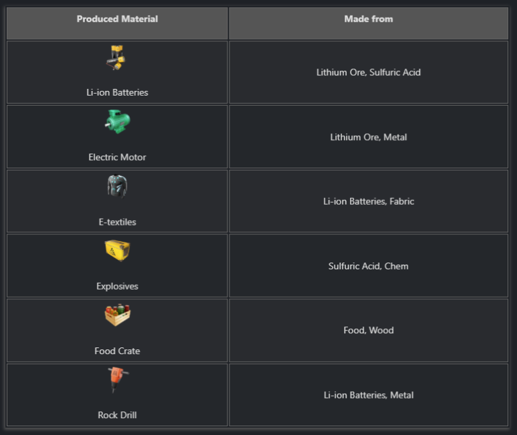Select the Electric Motor label
The height and width of the screenshot is (435, 517).
pyautogui.click(x=117, y=157)
